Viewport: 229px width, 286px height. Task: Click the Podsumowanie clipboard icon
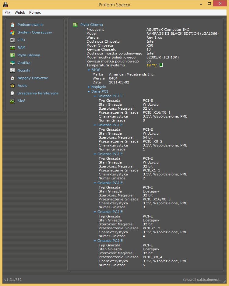(x=12, y=25)
